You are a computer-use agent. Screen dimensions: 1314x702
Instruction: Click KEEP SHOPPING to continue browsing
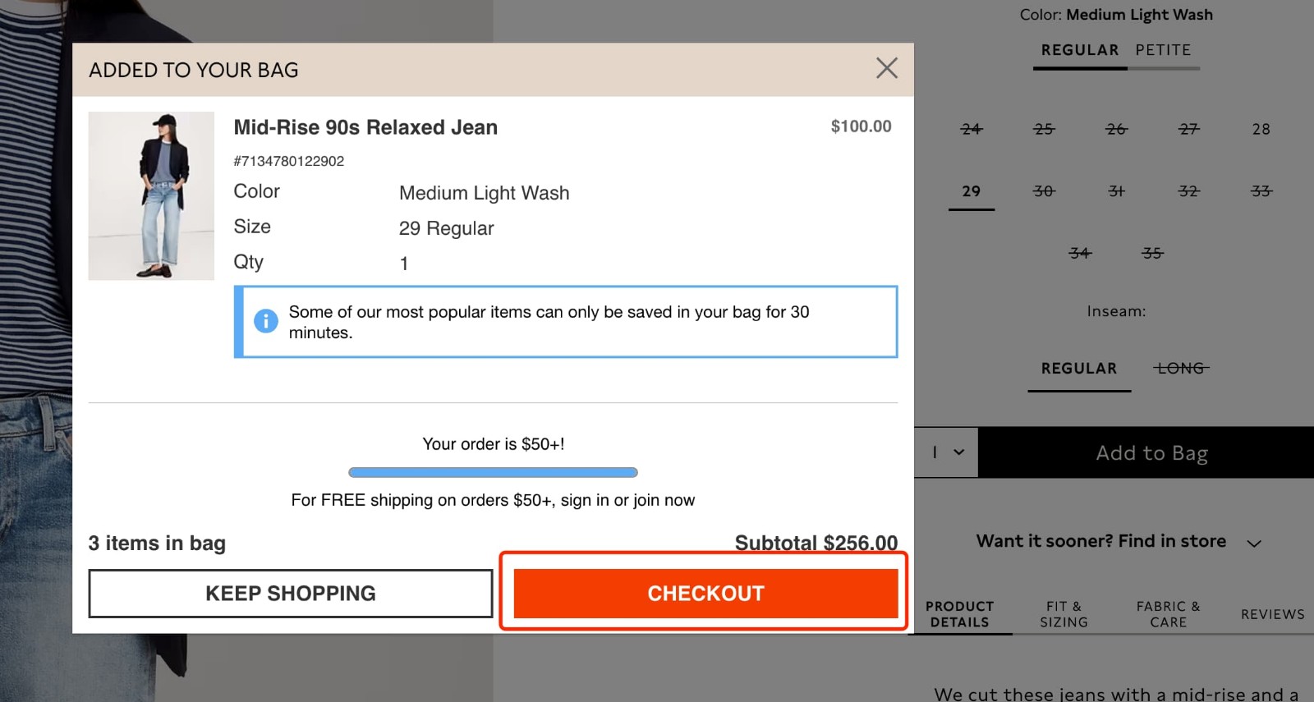[x=290, y=593]
